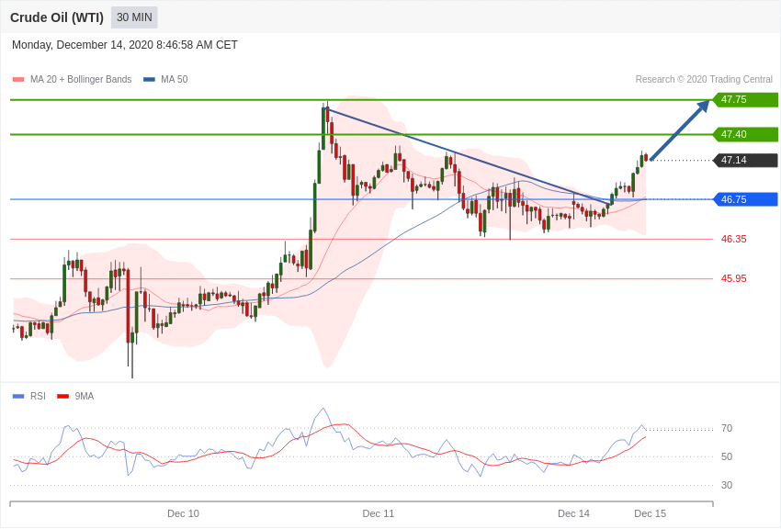Image resolution: width=781 pixels, height=529 pixels.
Task: Click the MA 20 + Bollinger Bands legend label
Action: coord(81,80)
